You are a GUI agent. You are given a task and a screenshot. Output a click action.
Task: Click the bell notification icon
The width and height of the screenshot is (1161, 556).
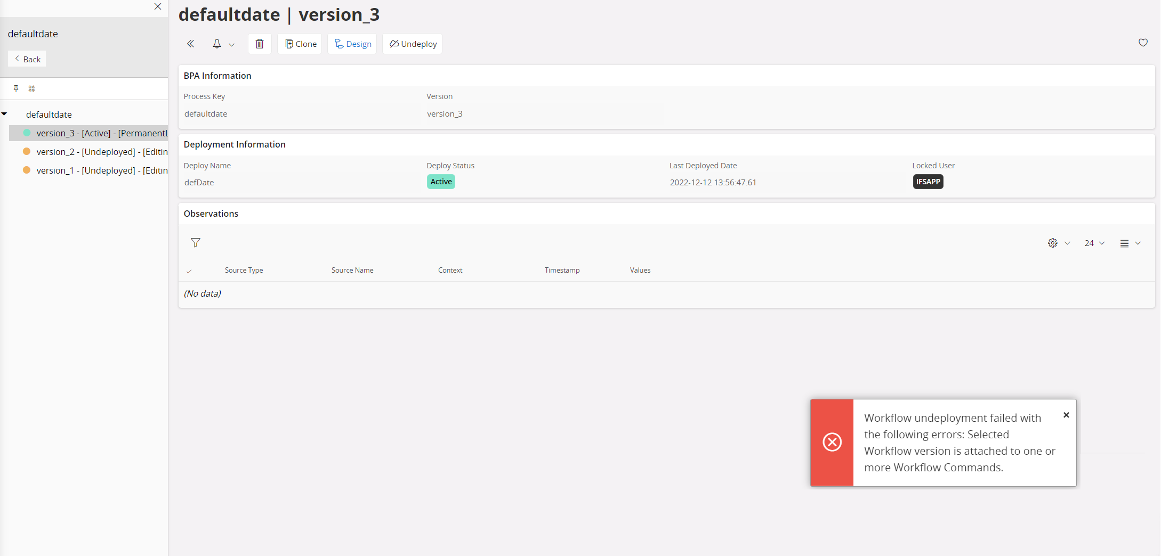tap(217, 44)
